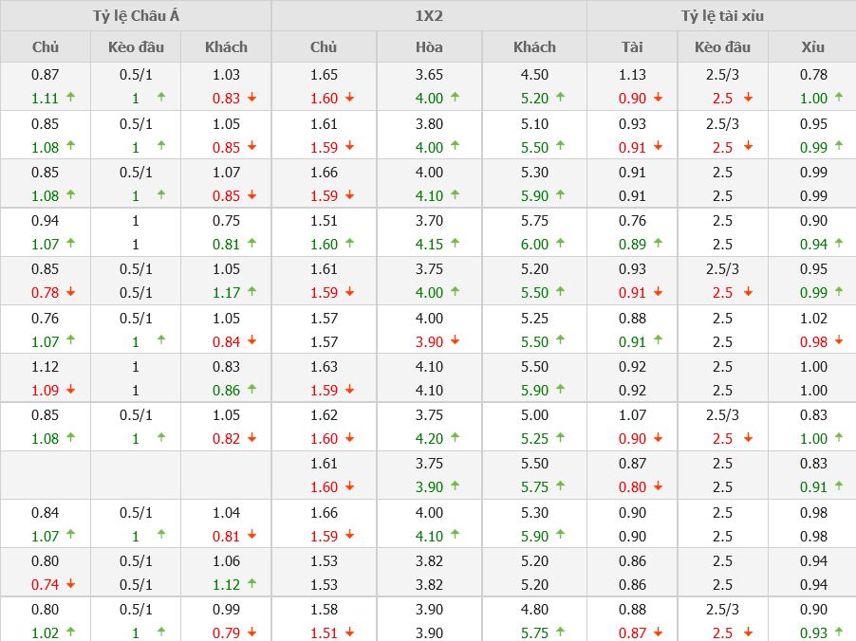Select the 1X2 header tab
Screen dimensions: 856x641
(x=429, y=16)
